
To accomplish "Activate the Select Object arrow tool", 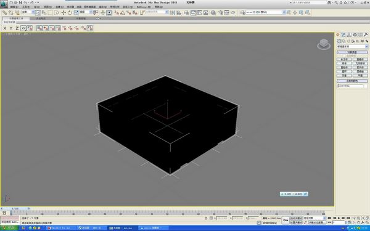I will click(x=38, y=12).
